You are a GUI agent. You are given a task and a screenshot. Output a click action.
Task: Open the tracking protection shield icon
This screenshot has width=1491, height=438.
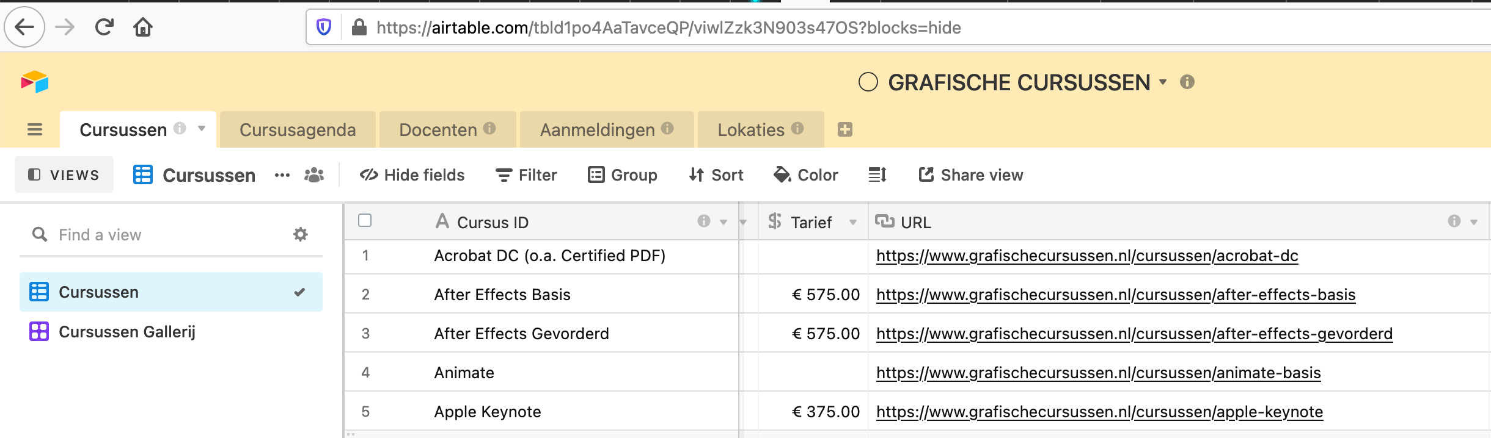tap(324, 27)
